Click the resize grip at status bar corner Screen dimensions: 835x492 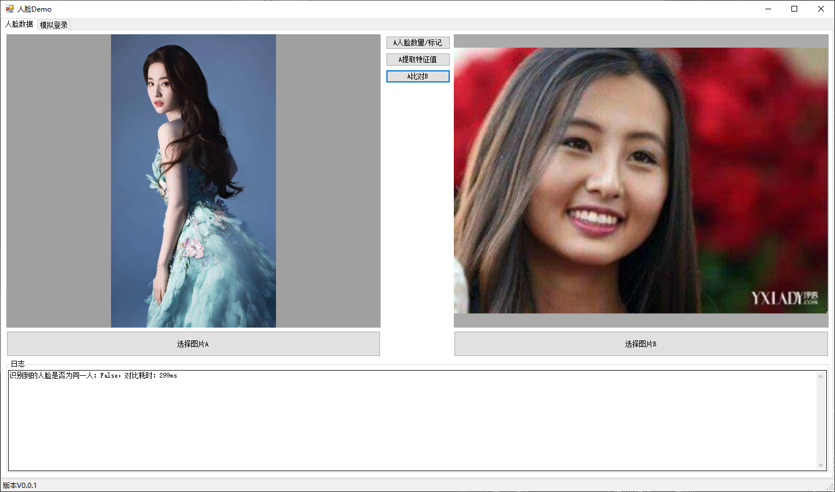click(x=830, y=487)
